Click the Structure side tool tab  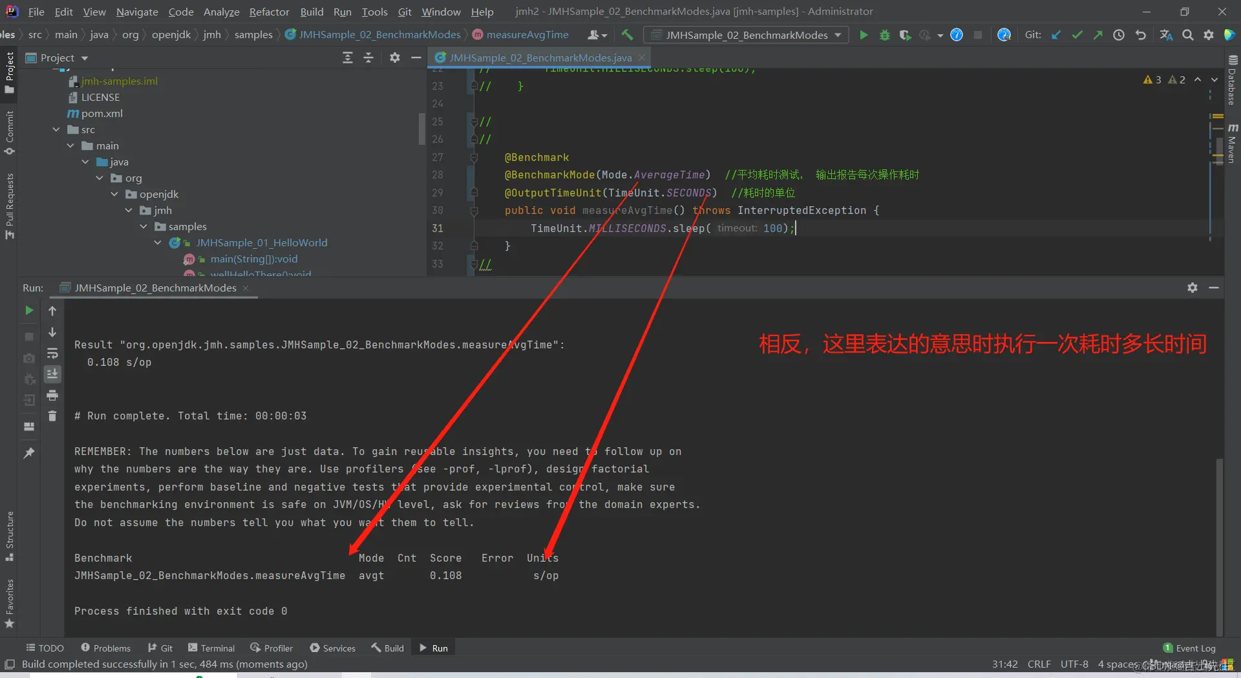point(9,536)
